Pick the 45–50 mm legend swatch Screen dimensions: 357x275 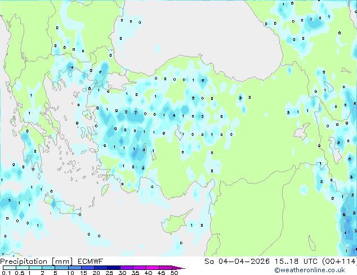166,268
